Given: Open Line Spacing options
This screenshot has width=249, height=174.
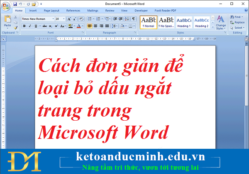Looking at the screenshot, I should click(x=115, y=26).
